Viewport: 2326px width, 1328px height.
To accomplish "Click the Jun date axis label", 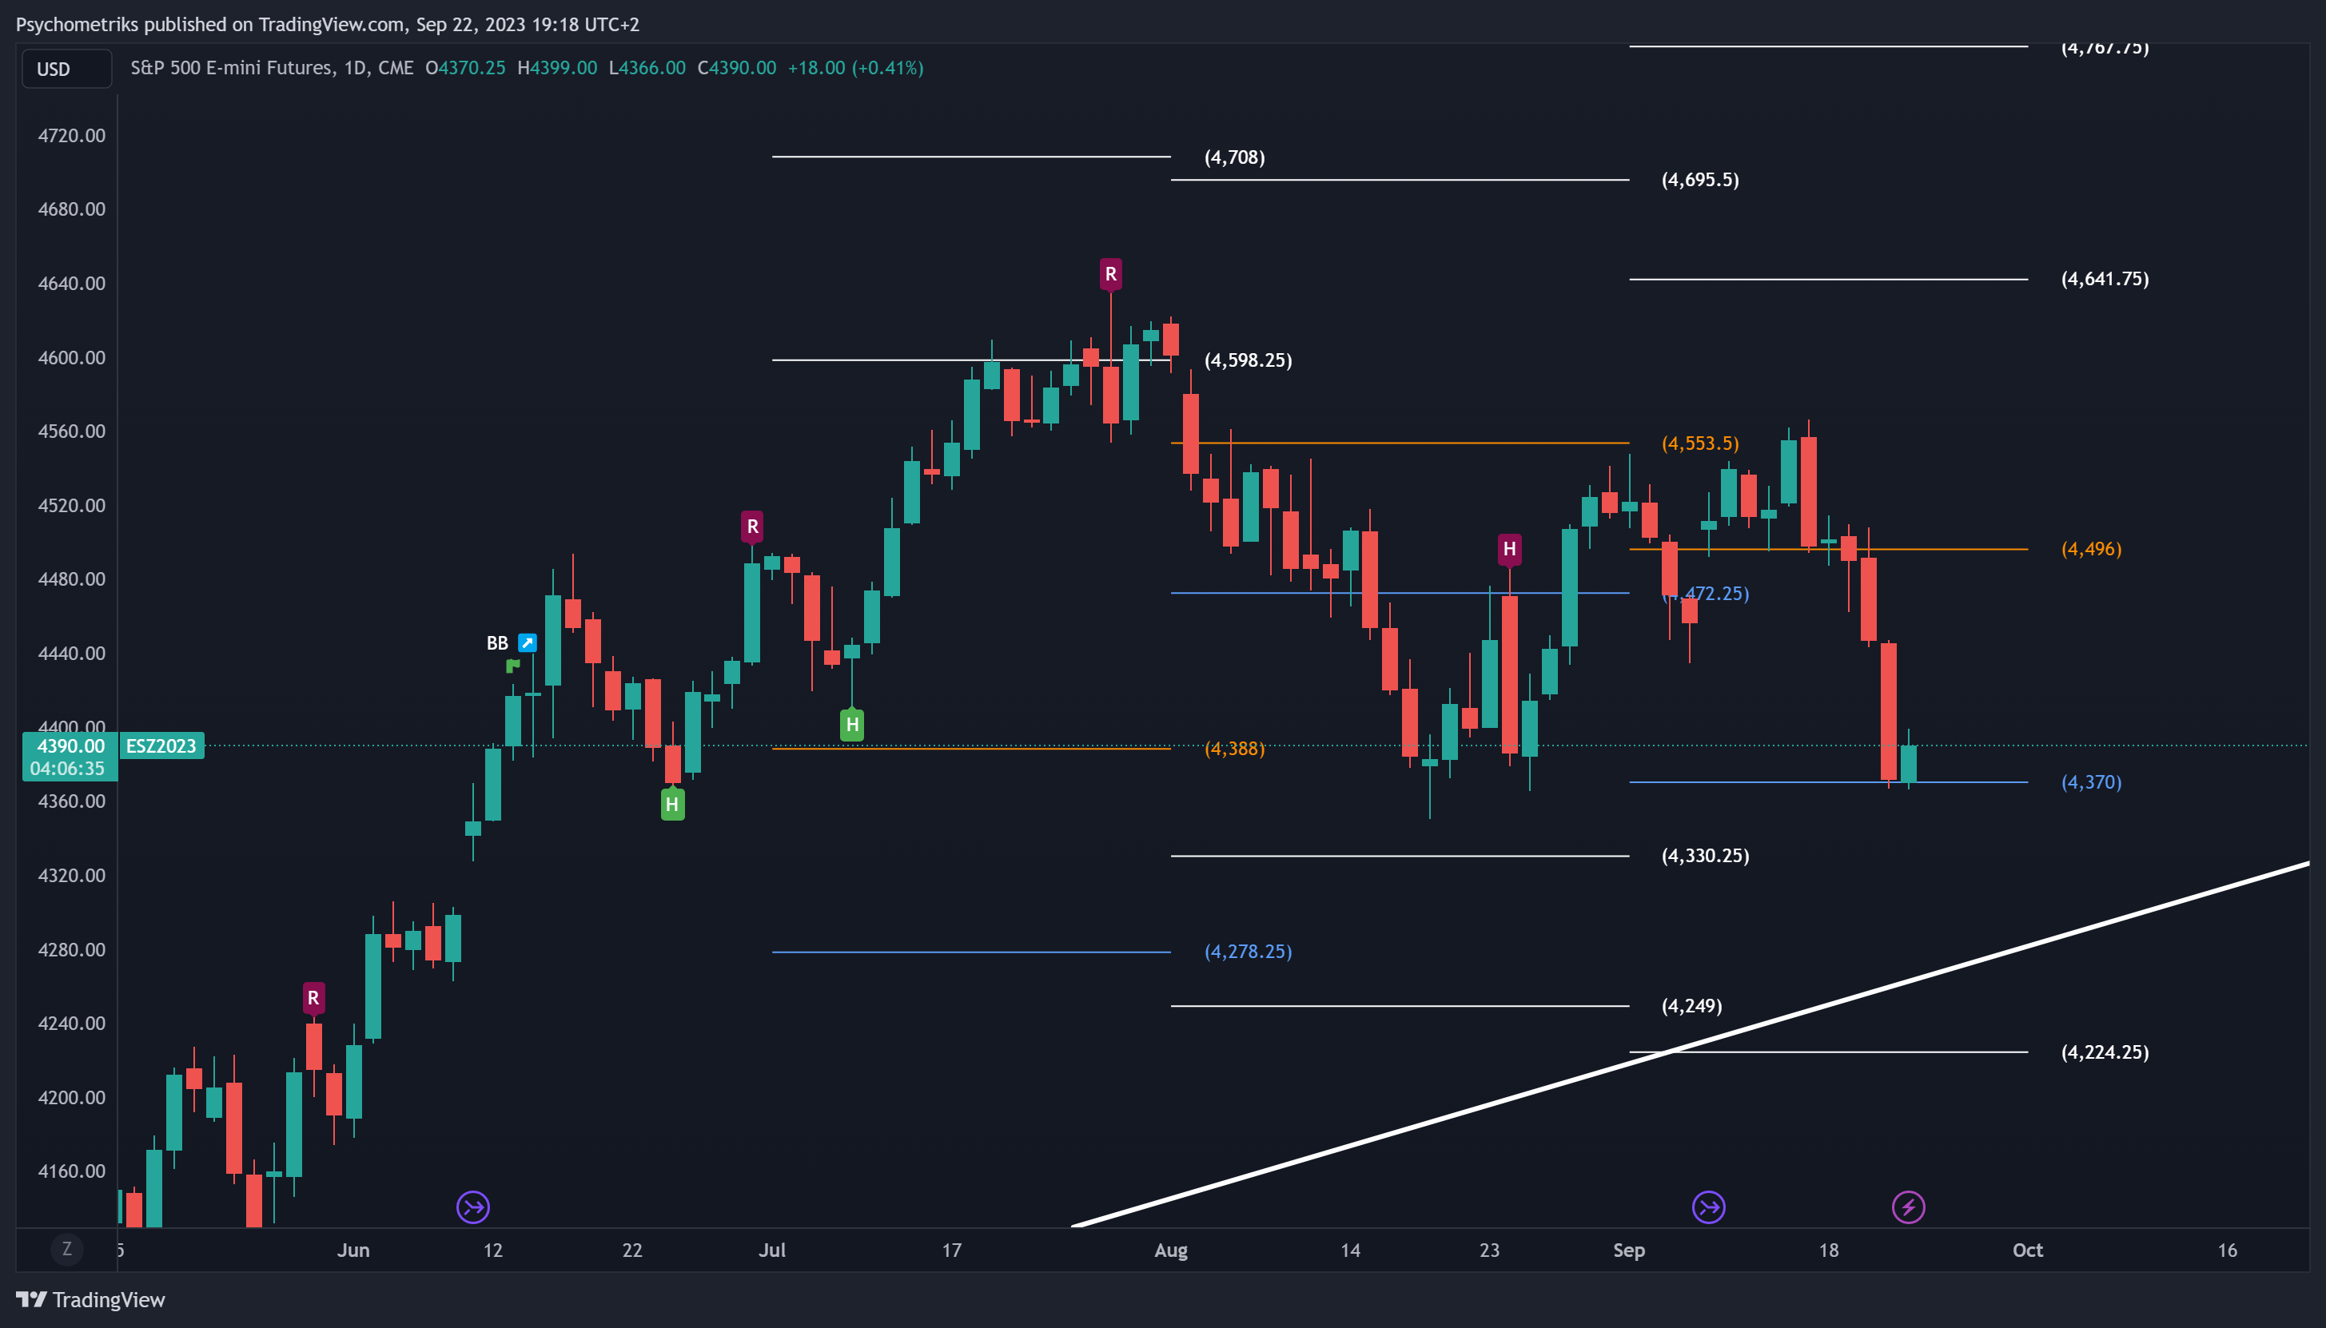I will [353, 1250].
